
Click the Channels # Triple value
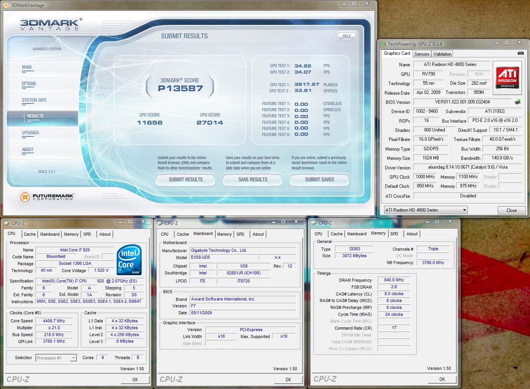coord(433,249)
